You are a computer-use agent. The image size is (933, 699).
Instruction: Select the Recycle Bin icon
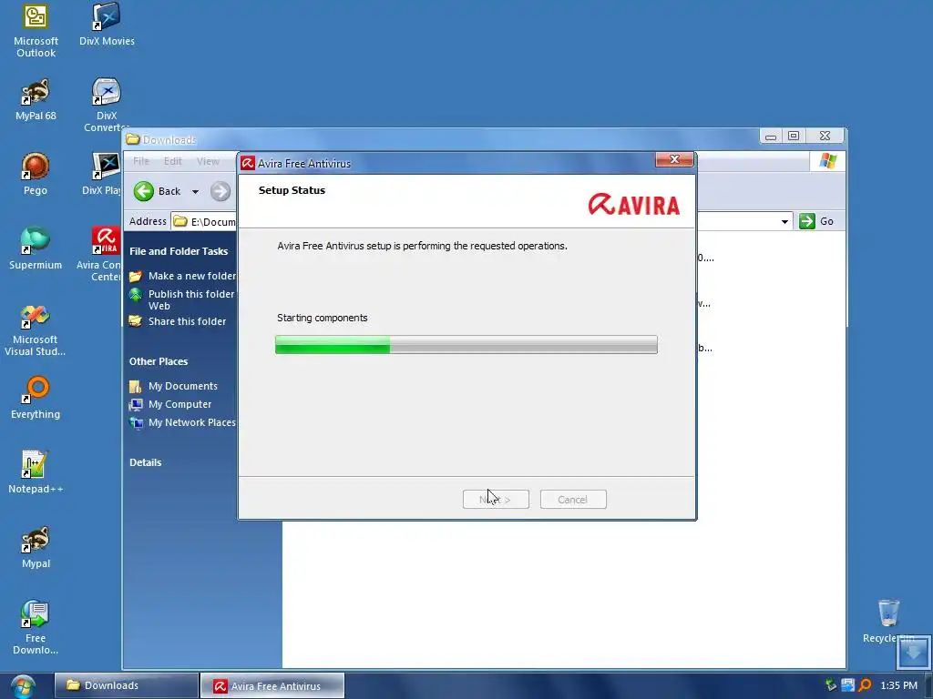pyautogui.click(x=888, y=621)
